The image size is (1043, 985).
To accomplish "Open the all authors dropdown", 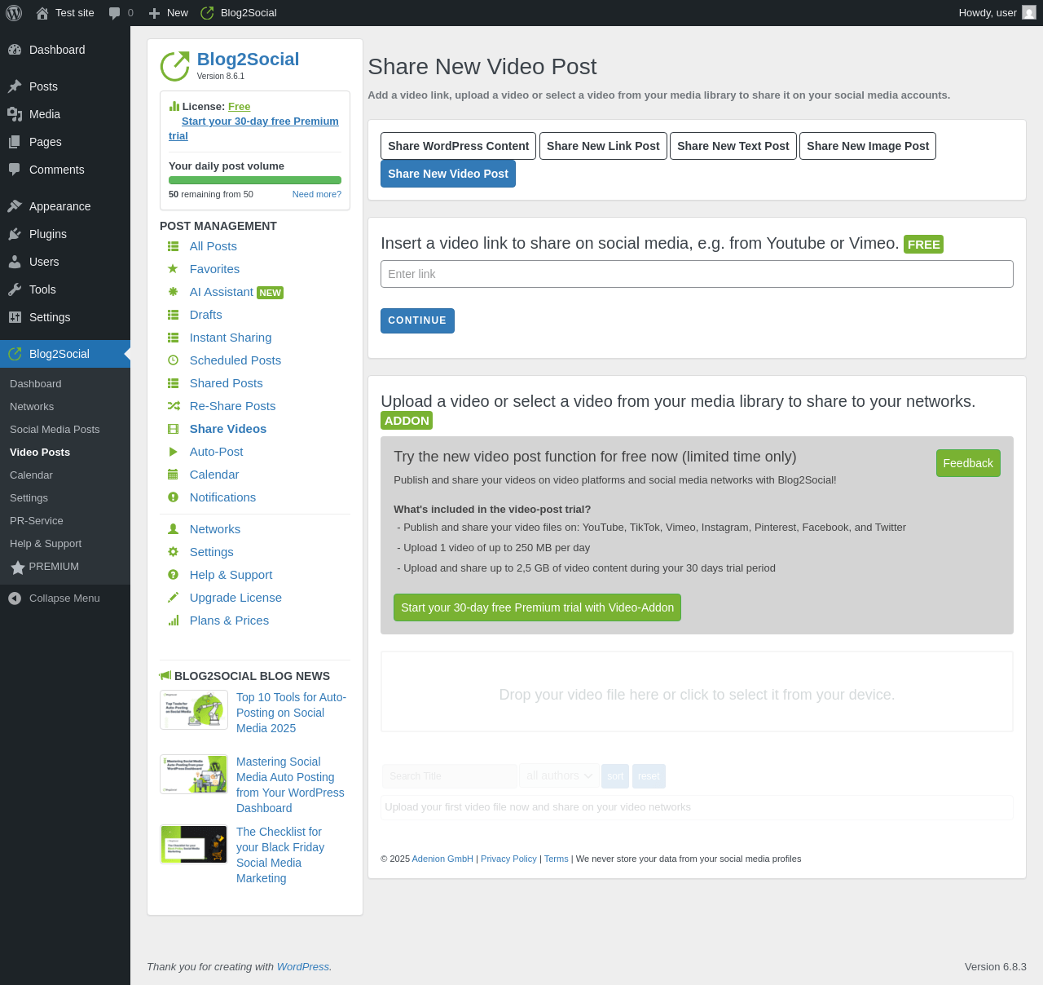I will [x=559, y=776].
